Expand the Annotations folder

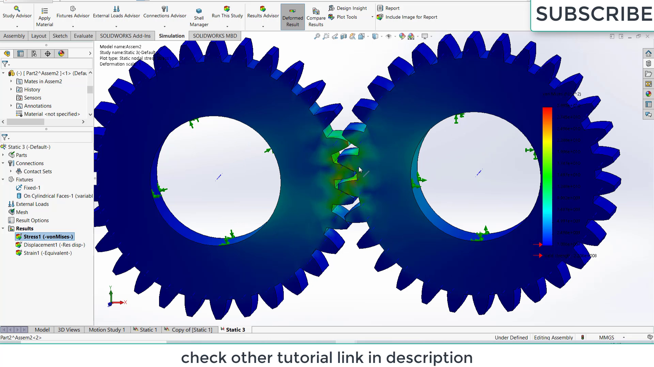[11, 106]
